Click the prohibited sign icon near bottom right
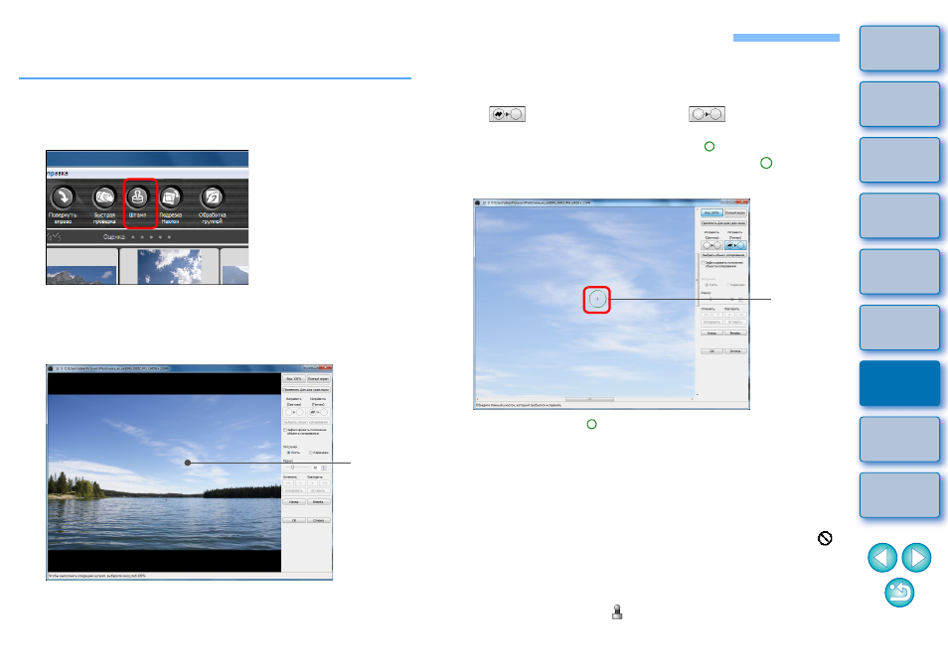The height and width of the screenshot is (669, 948). (x=825, y=538)
